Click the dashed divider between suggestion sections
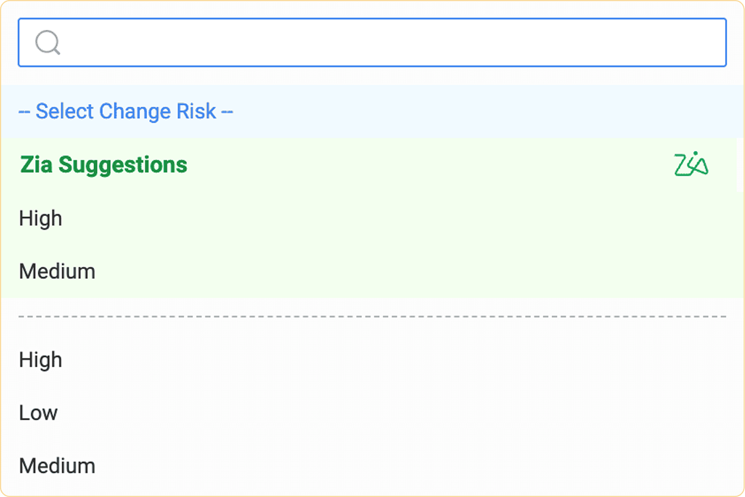The height and width of the screenshot is (497, 745). coord(372,315)
